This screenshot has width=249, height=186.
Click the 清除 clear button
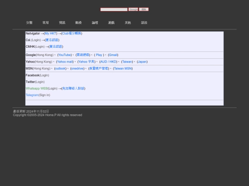pos(144,10)
